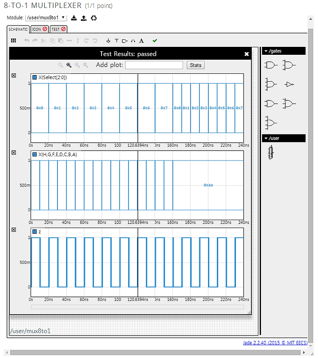Click the Test Results window resize handle
The height and width of the screenshot is (358, 318).
(249, 312)
